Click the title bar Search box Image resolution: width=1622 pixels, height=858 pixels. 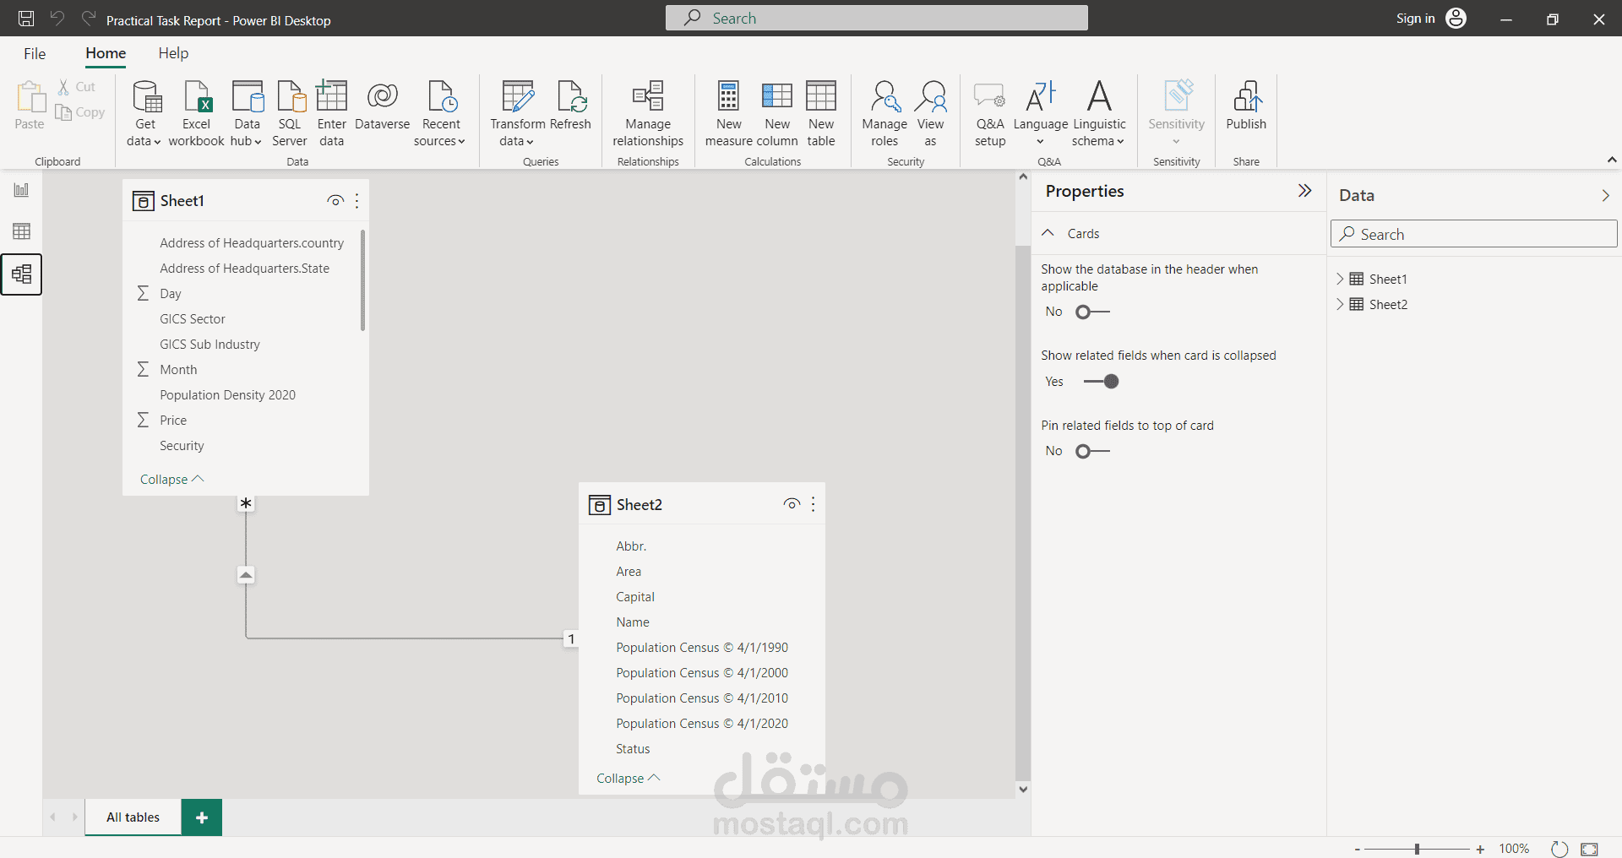876,18
